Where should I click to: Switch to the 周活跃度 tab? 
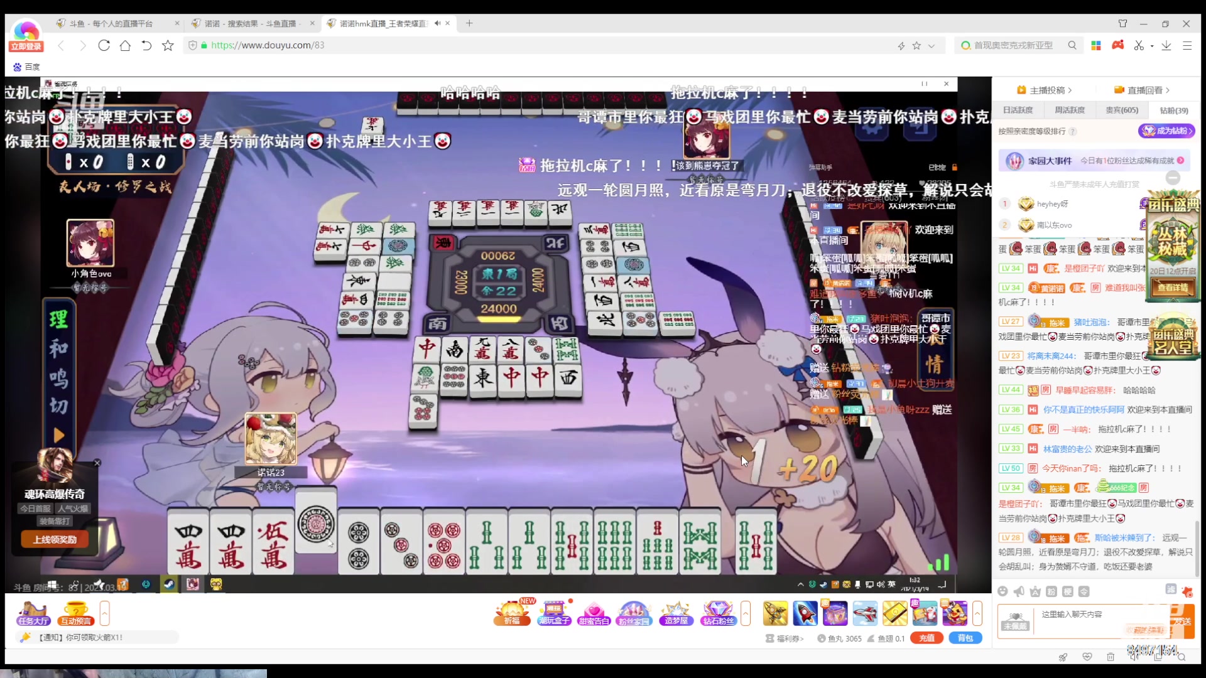click(x=1070, y=110)
